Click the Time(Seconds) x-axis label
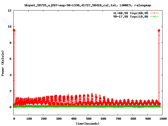This screenshot has width=168, height=126. point(88,124)
